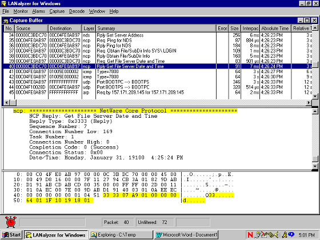Click the Sequence Number 7 decode line
The width and height of the screenshot is (320, 240).
click(x=58, y=126)
